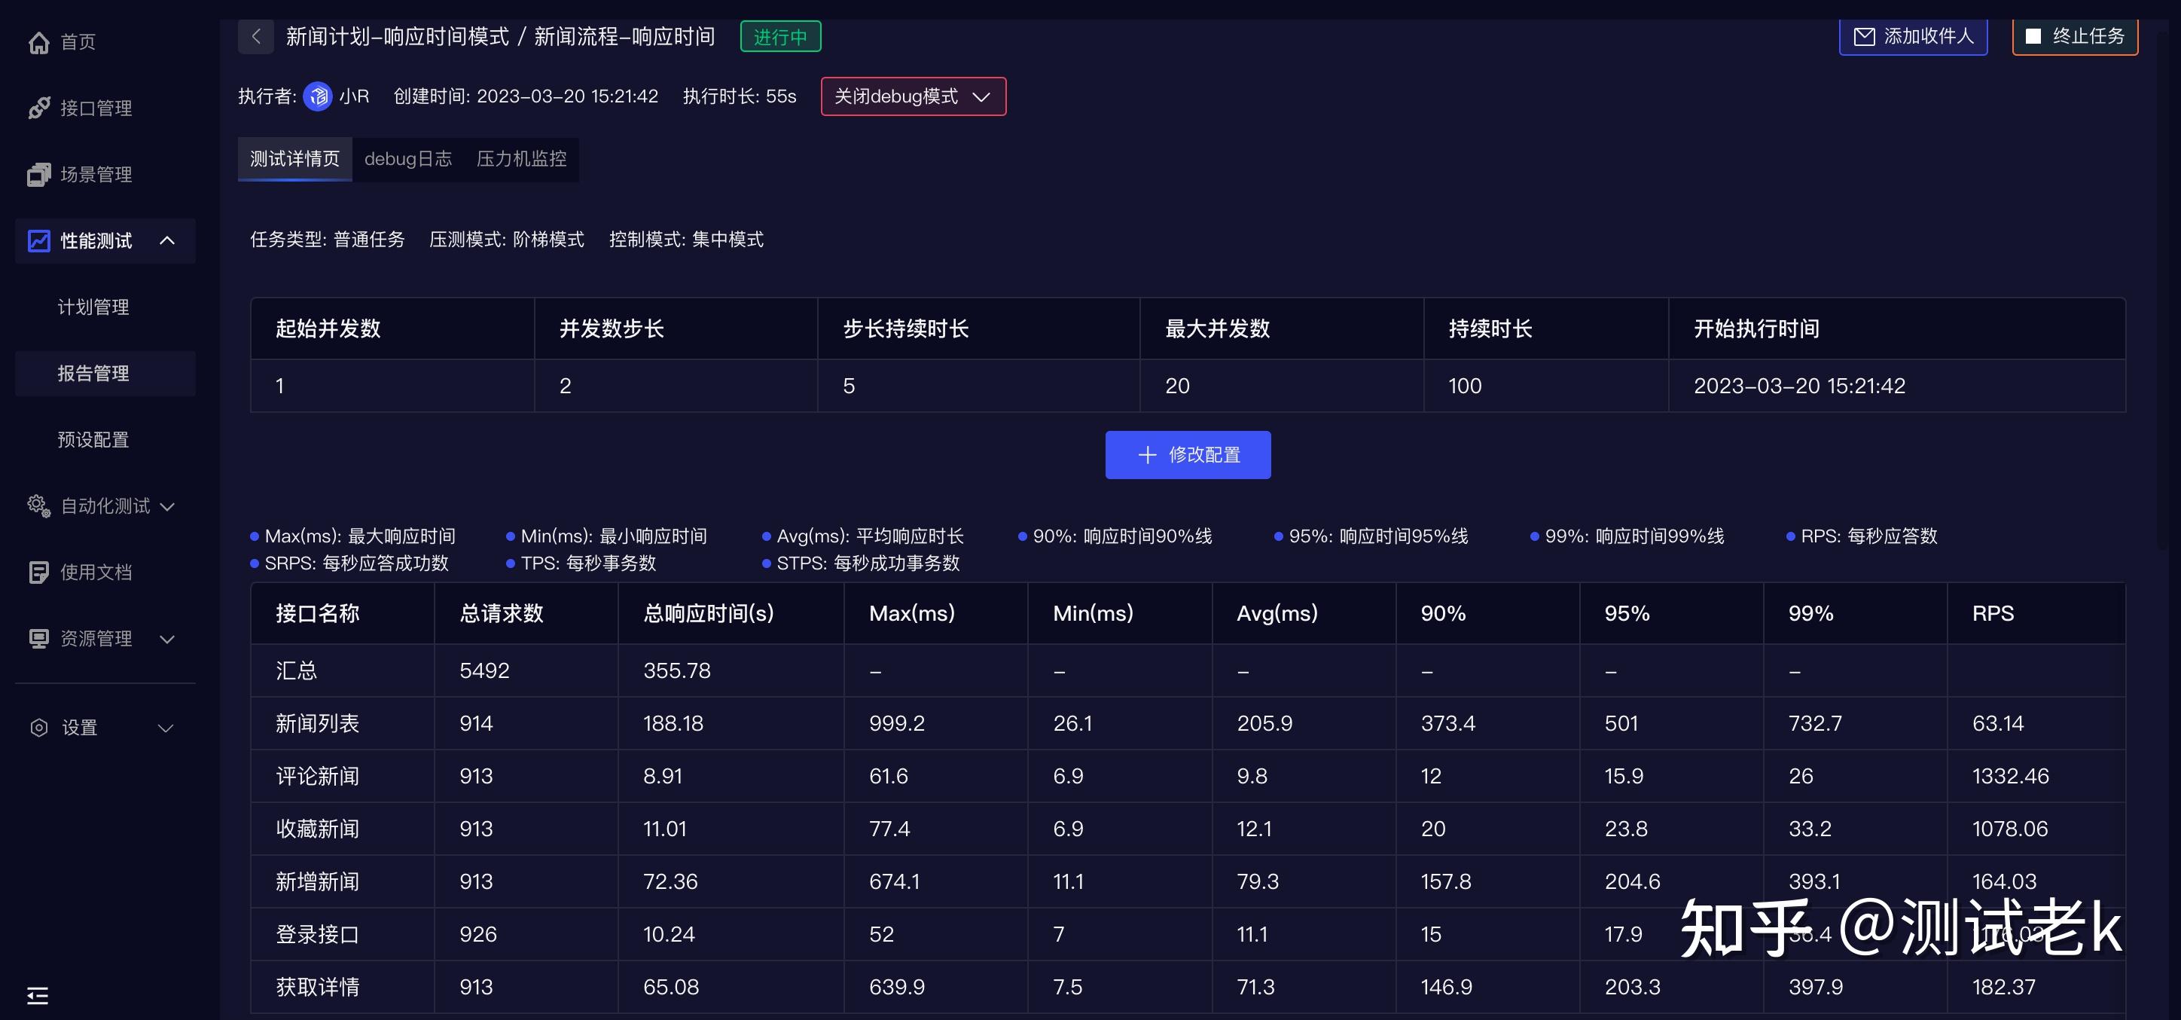Select 报告管理 in the sidebar
This screenshot has height=1020, width=2181.
(x=93, y=373)
